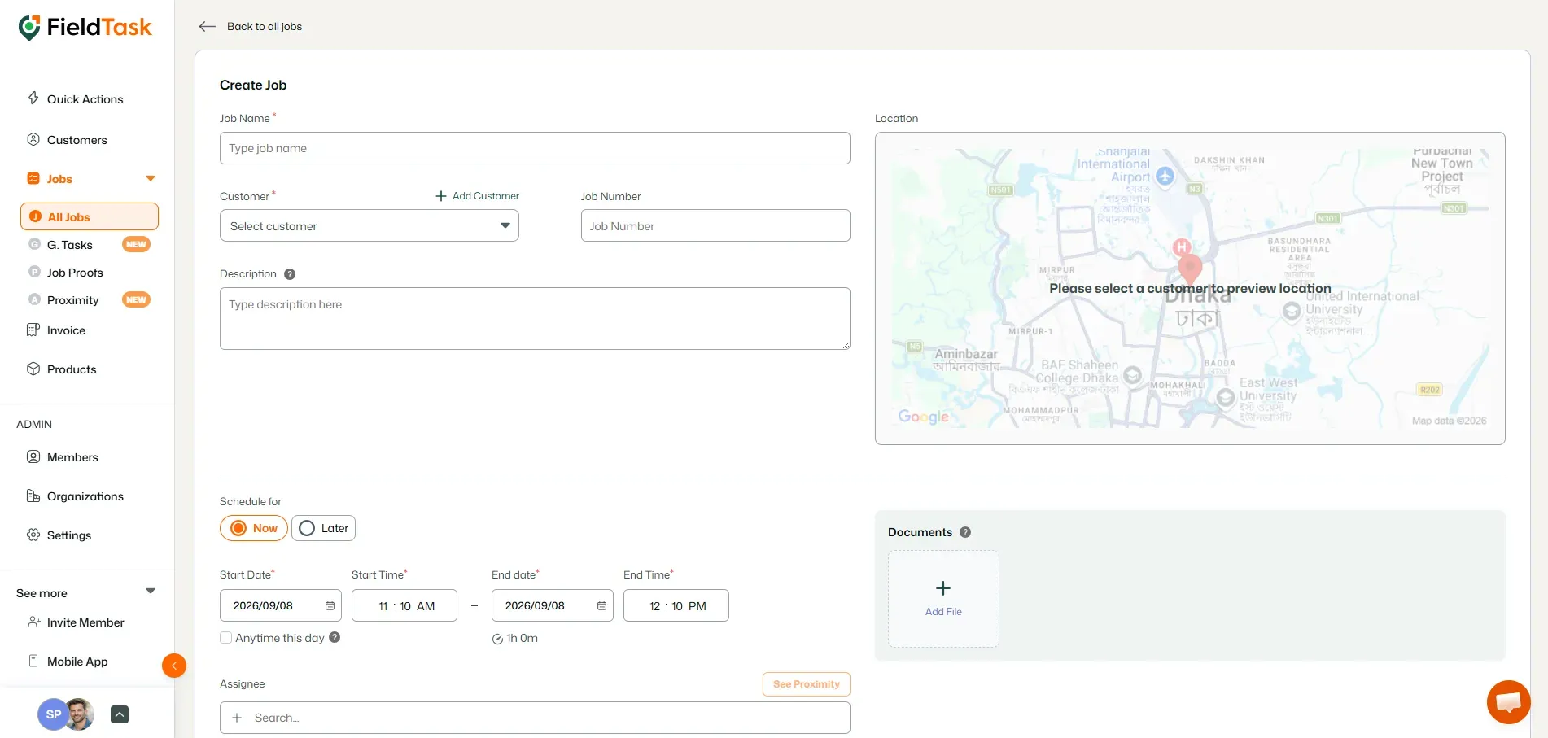The height and width of the screenshot is (738, 1548).
Task: Click the Invoice document icon
Action: tap(33, 330)
